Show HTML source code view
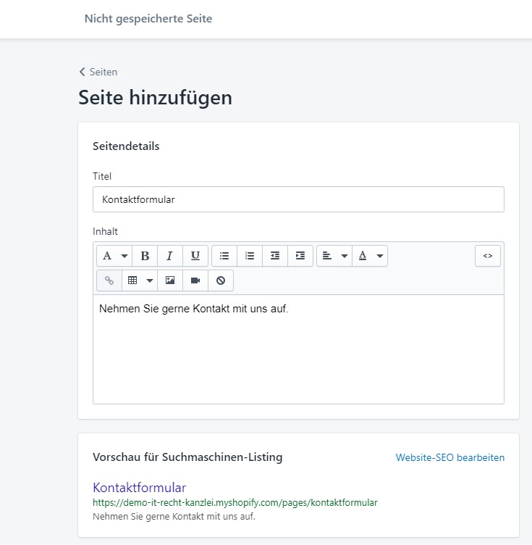Screen dimensions: 532x545 tap(488, 256)
